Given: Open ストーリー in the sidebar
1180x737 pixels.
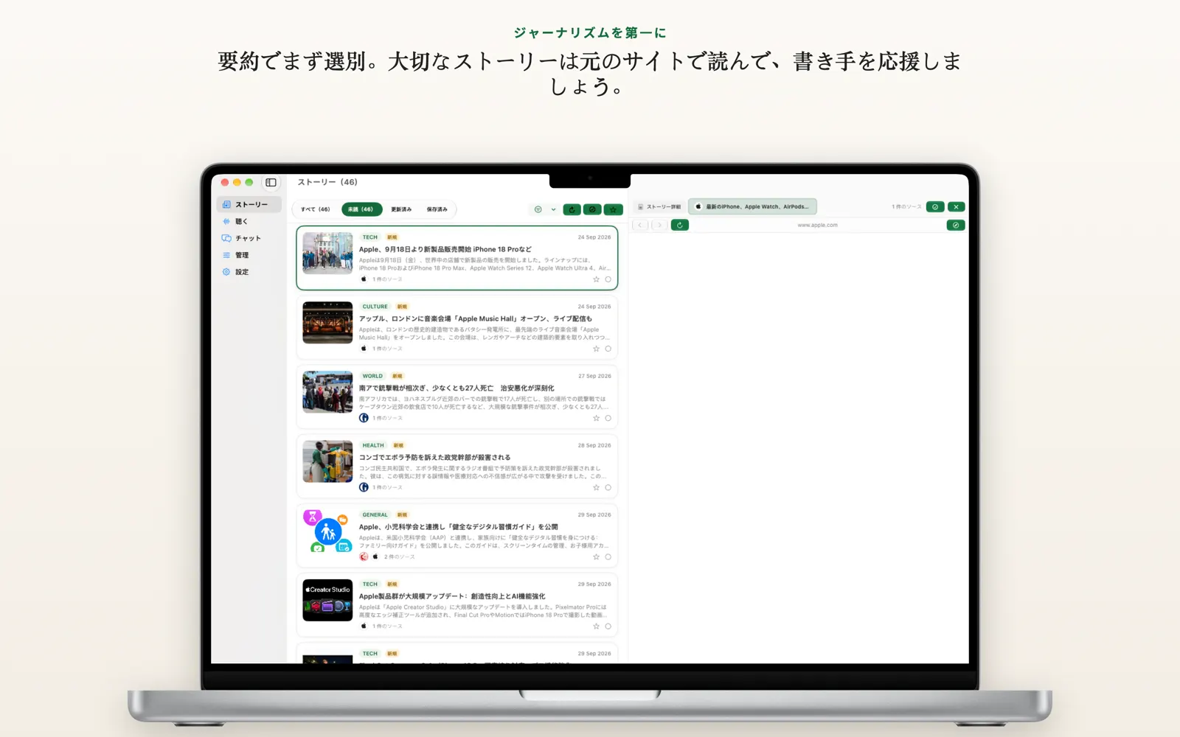Looking at the screenshot, I should point(249,204).
